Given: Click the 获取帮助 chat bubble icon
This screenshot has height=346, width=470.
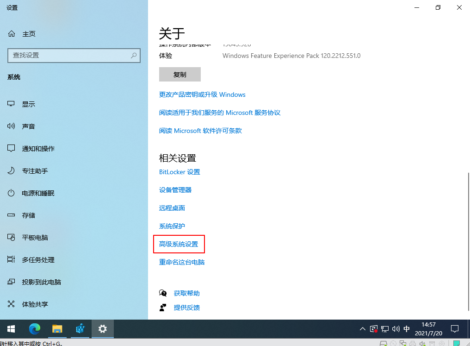Looking at the screenshot, I should (163, 293).
